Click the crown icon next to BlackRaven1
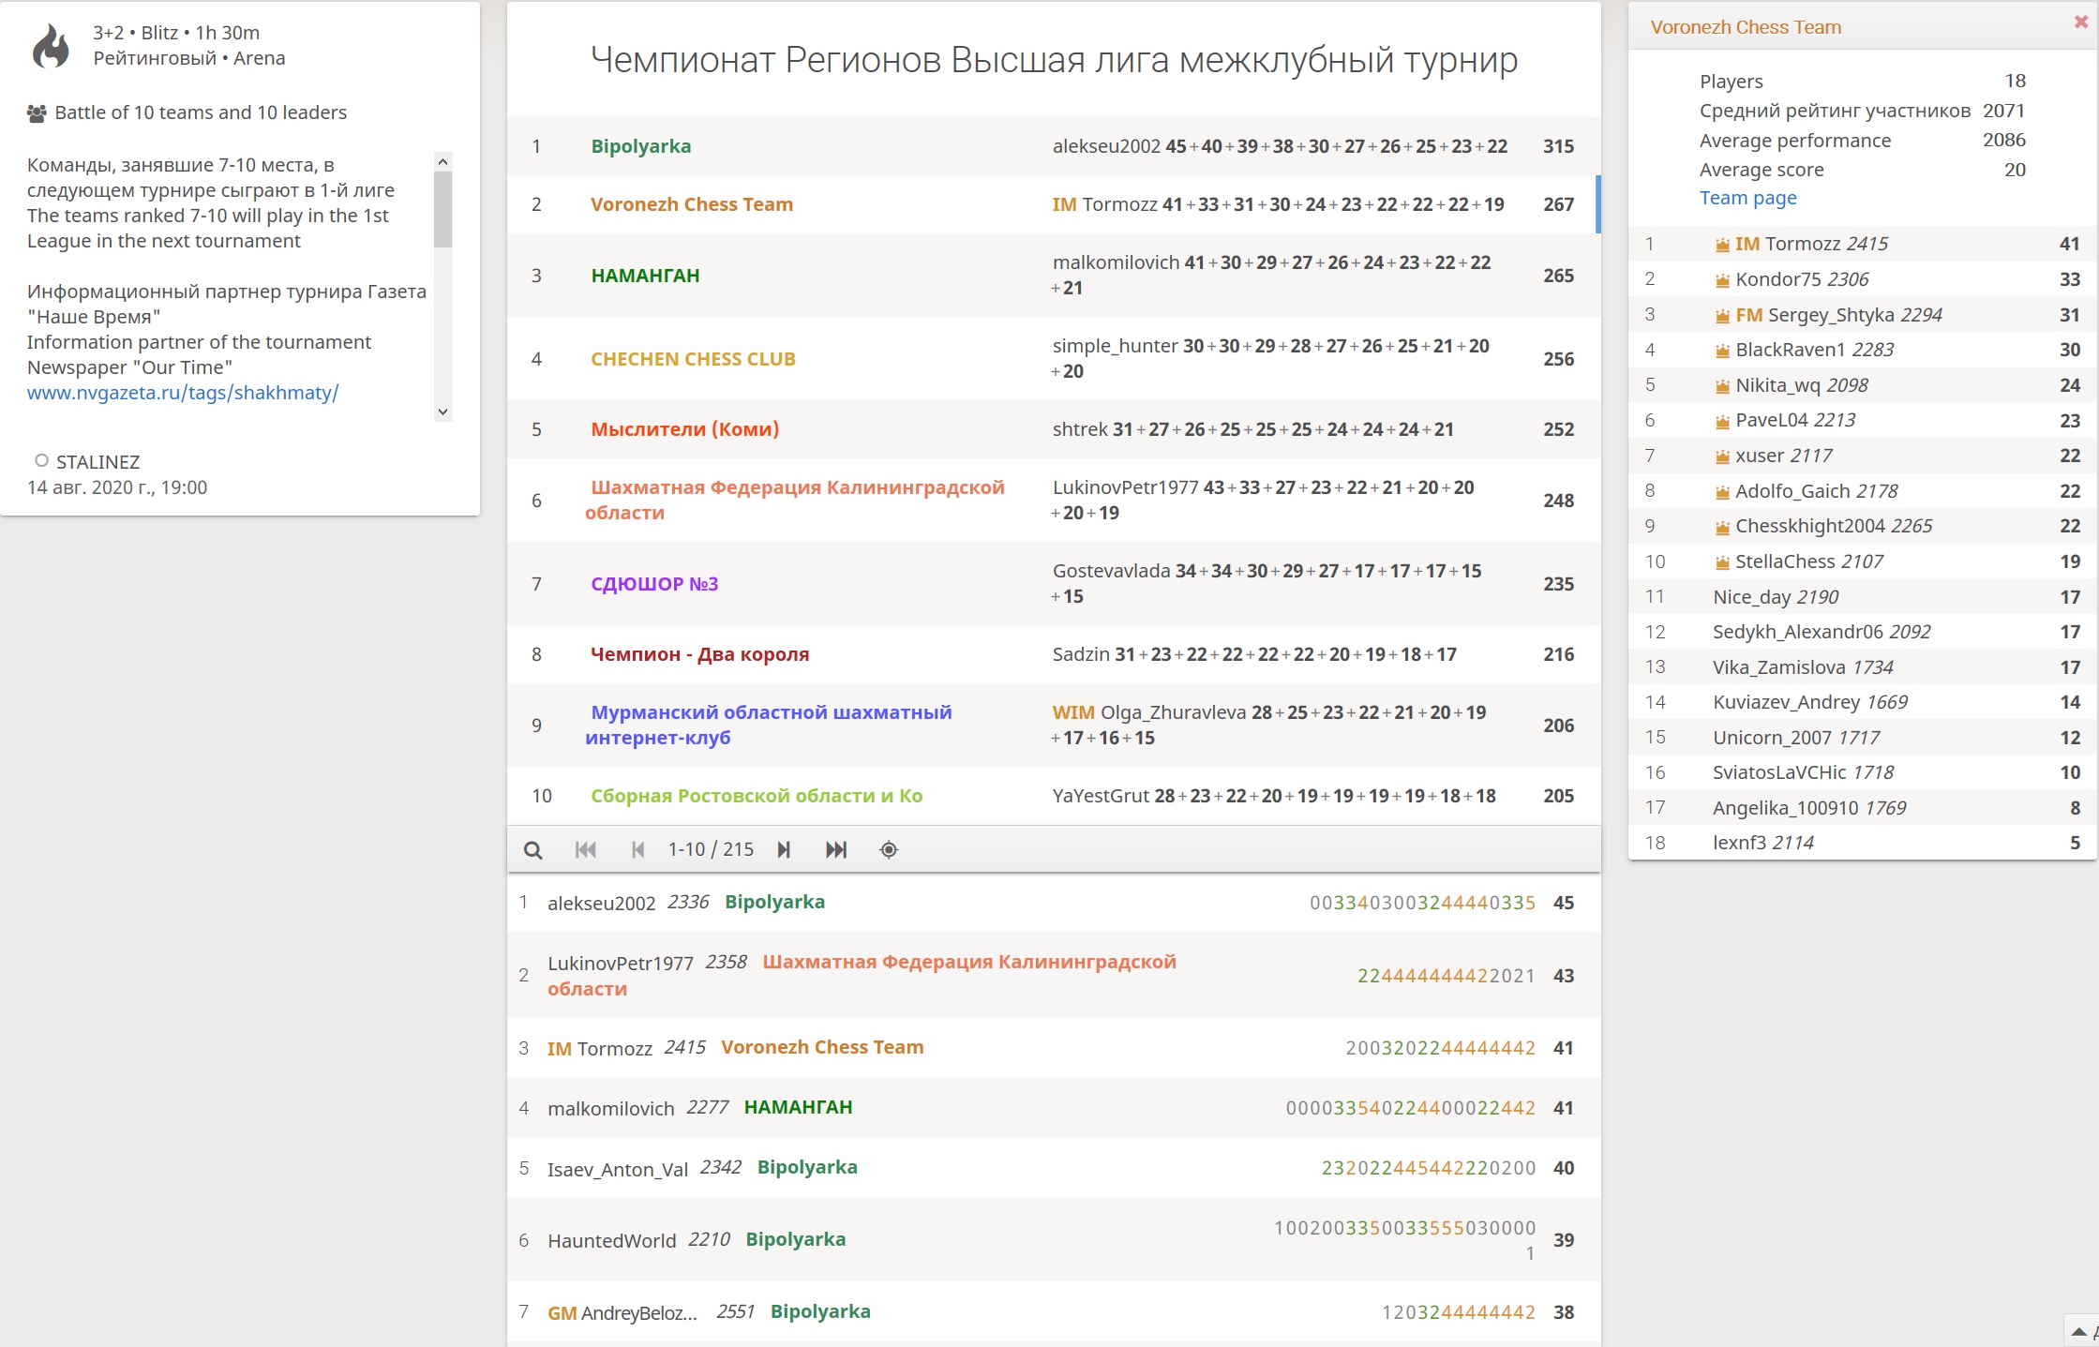Image resolution: width=2099 pixels, height=1347 pixels. (x=1722, y=351)
